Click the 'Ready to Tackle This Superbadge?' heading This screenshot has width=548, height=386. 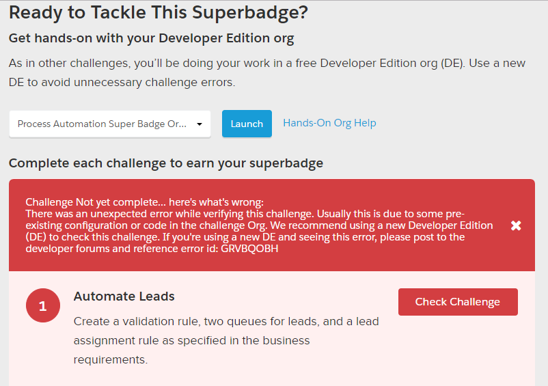pos(158,12)
